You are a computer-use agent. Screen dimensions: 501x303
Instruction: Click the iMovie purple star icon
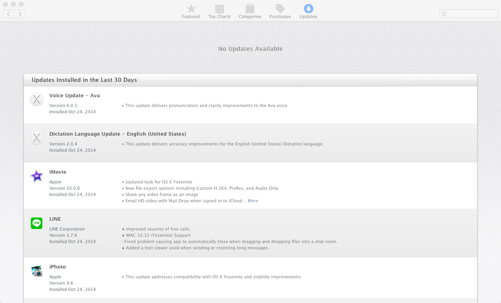coord(36,176)
